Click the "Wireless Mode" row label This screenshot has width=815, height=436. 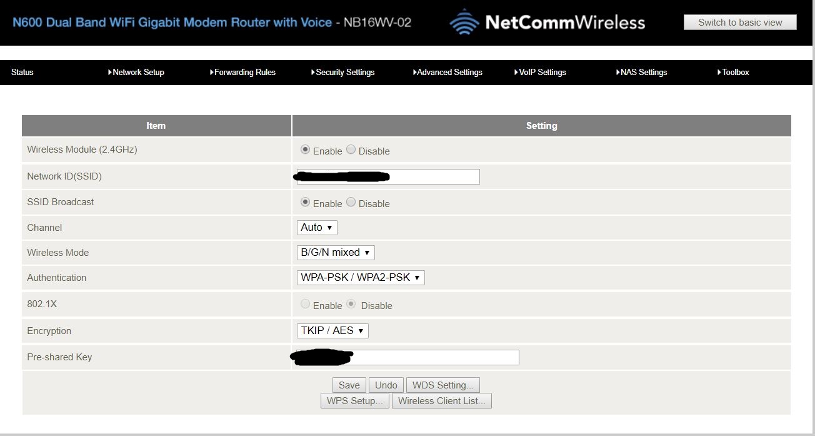coord(58,253)
